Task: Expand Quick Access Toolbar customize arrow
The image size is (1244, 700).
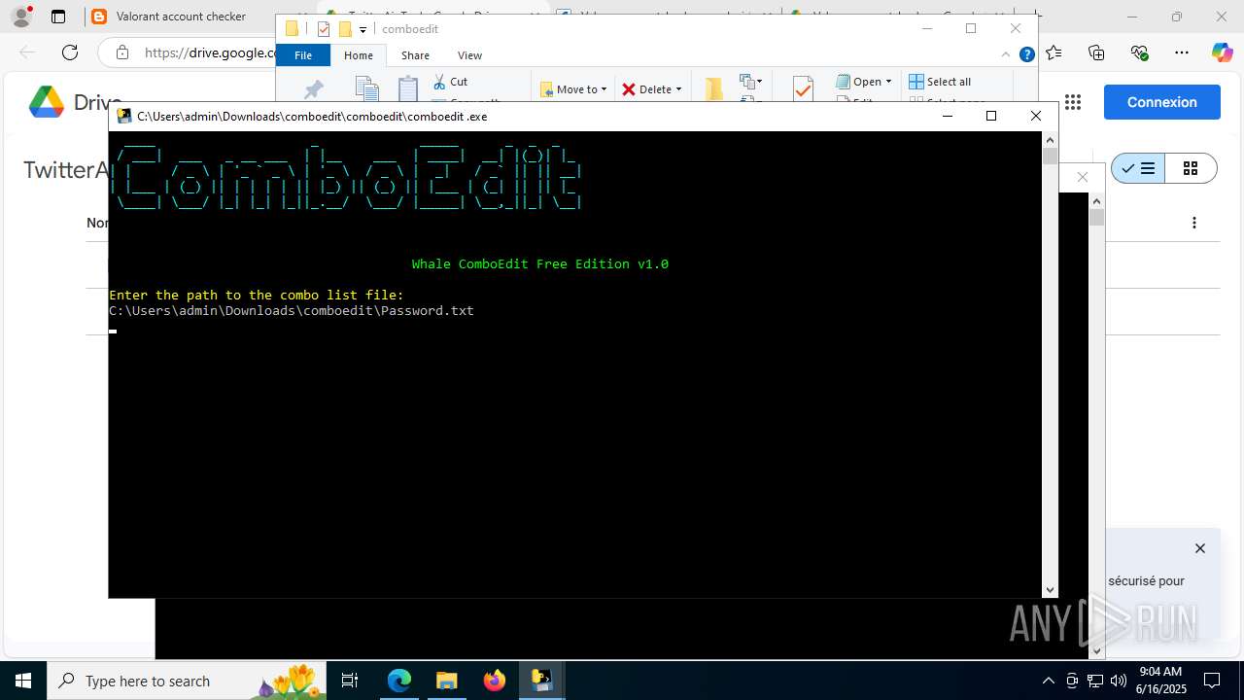Action: coord(363,29)
